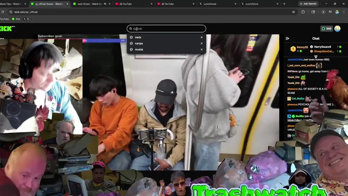Click the BotRix chat username

(300, 116)
